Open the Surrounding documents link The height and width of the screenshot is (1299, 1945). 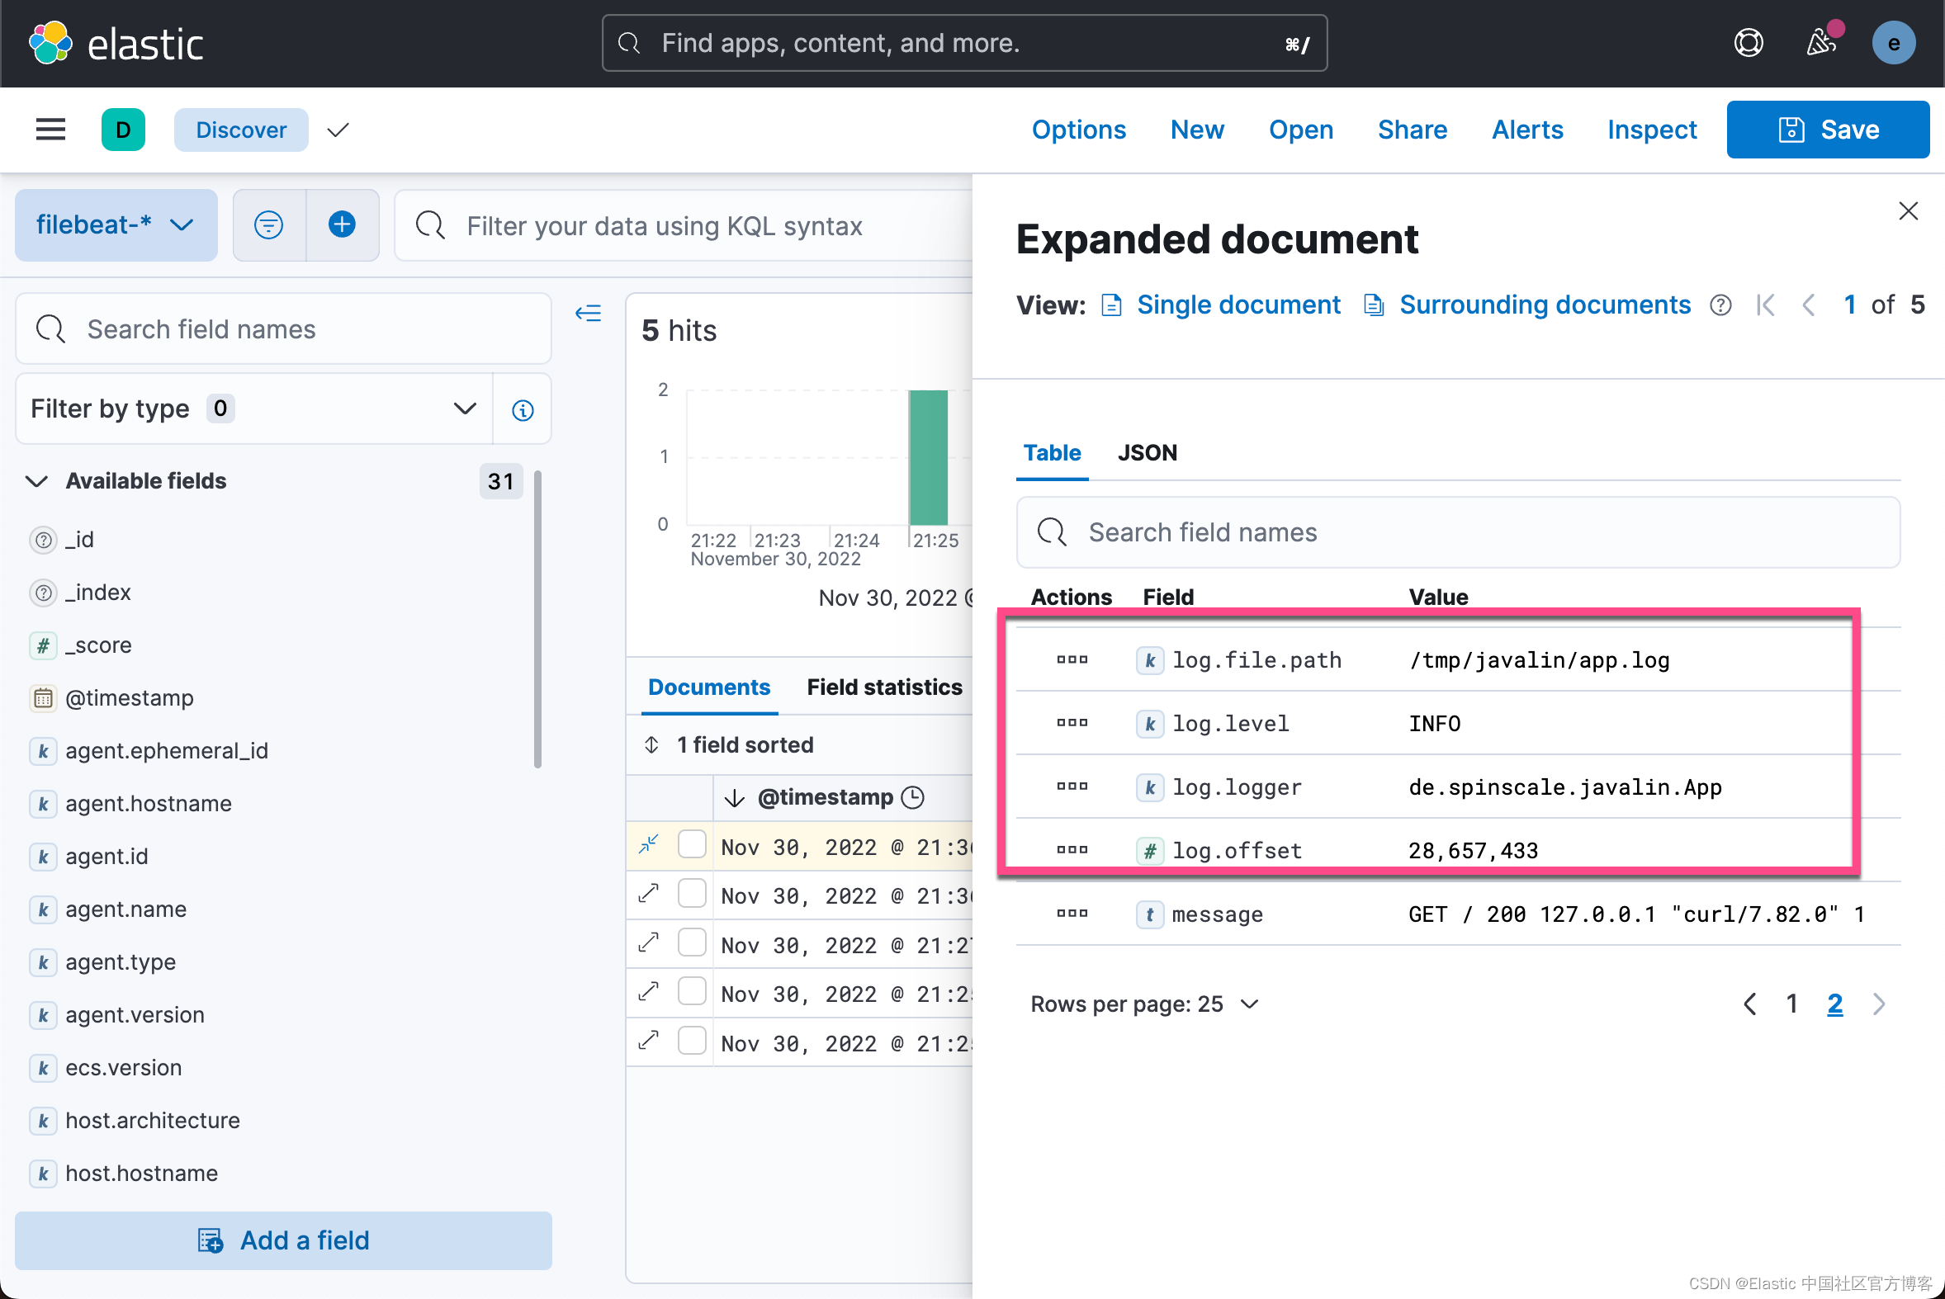pyautogui.click(x=1544, y=305)
